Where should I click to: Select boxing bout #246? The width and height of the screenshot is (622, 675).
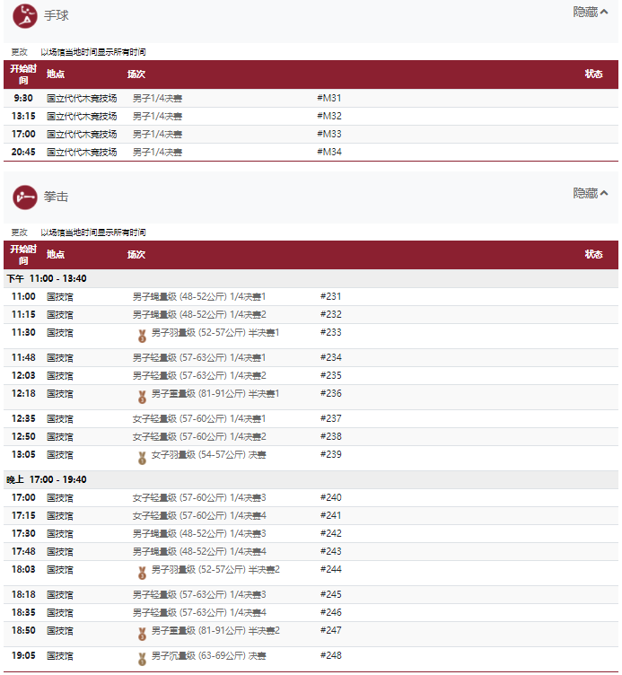coord(311,613)
